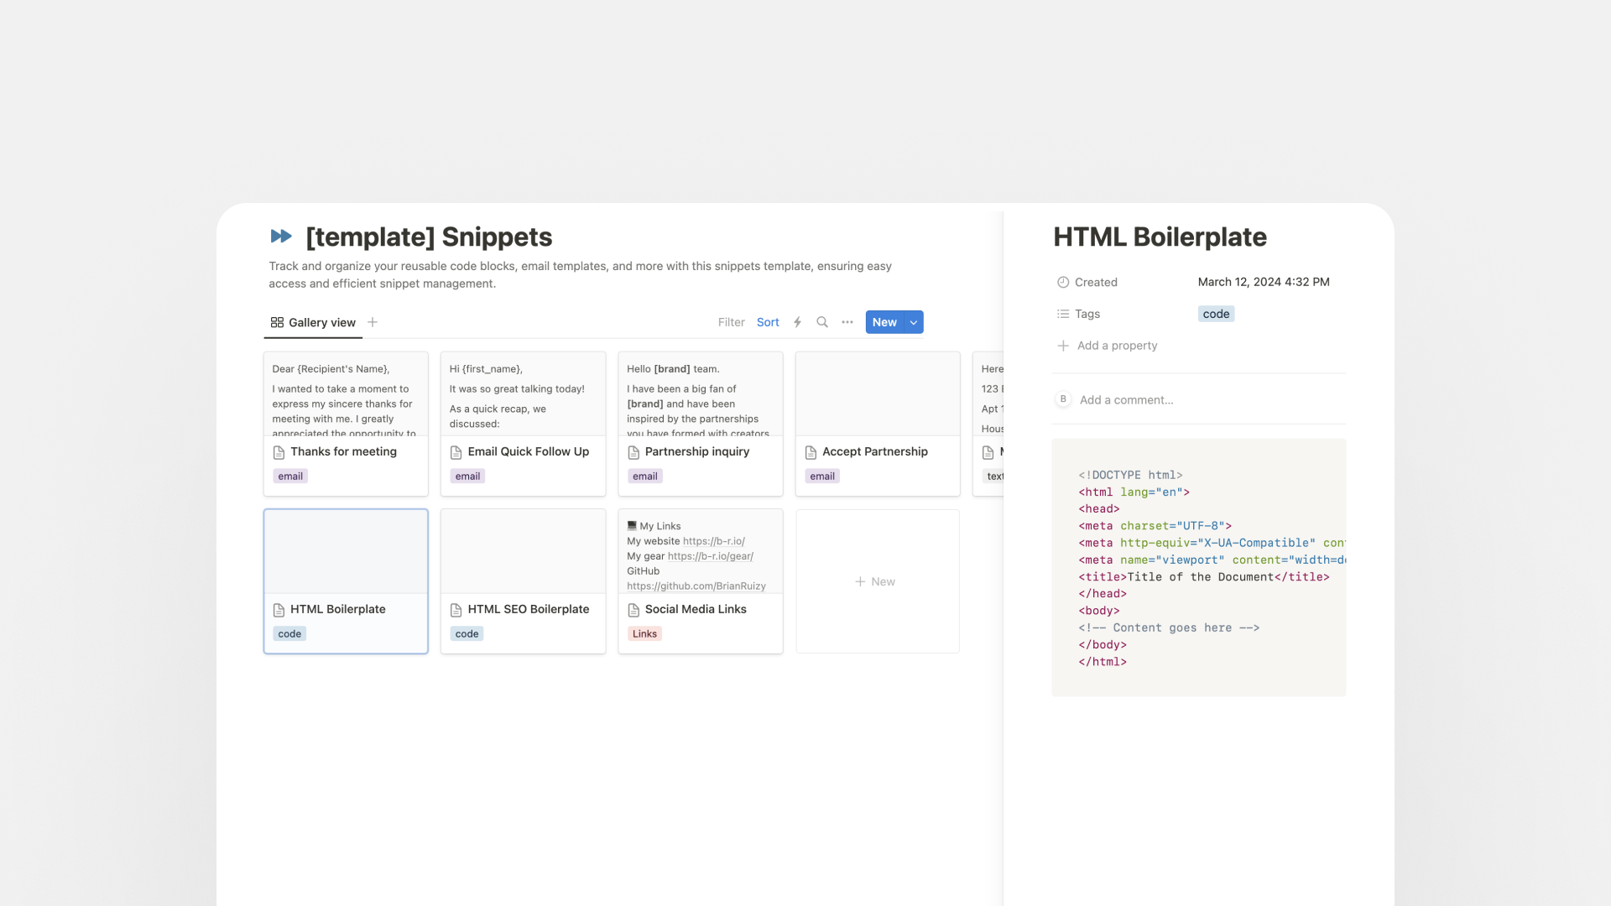This screenshot has height=906, width=1611.
Task: Click the Created property clock icon
Action: pyautogui.click(x=1063, y=282)
